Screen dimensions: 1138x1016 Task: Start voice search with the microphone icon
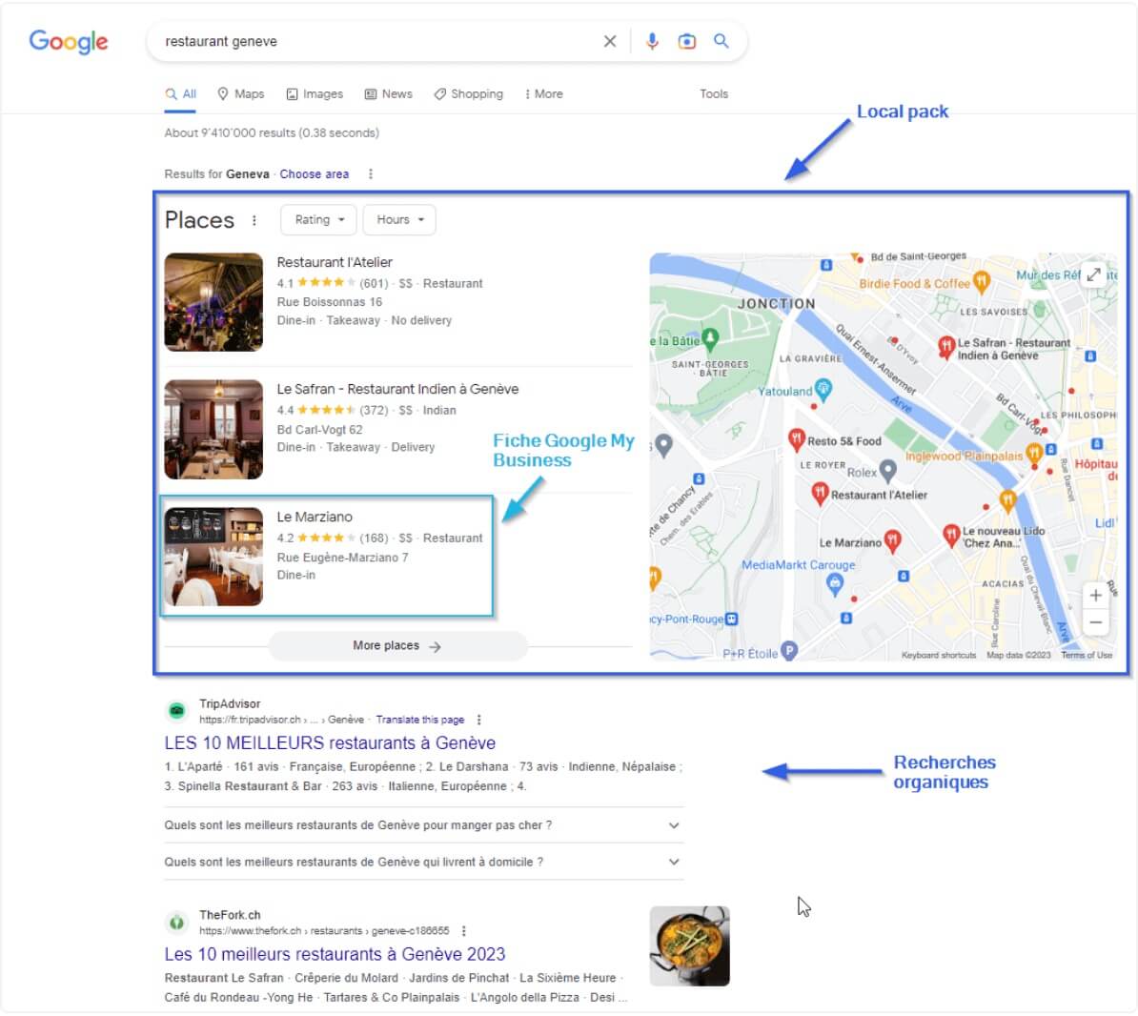coord(652,41)
